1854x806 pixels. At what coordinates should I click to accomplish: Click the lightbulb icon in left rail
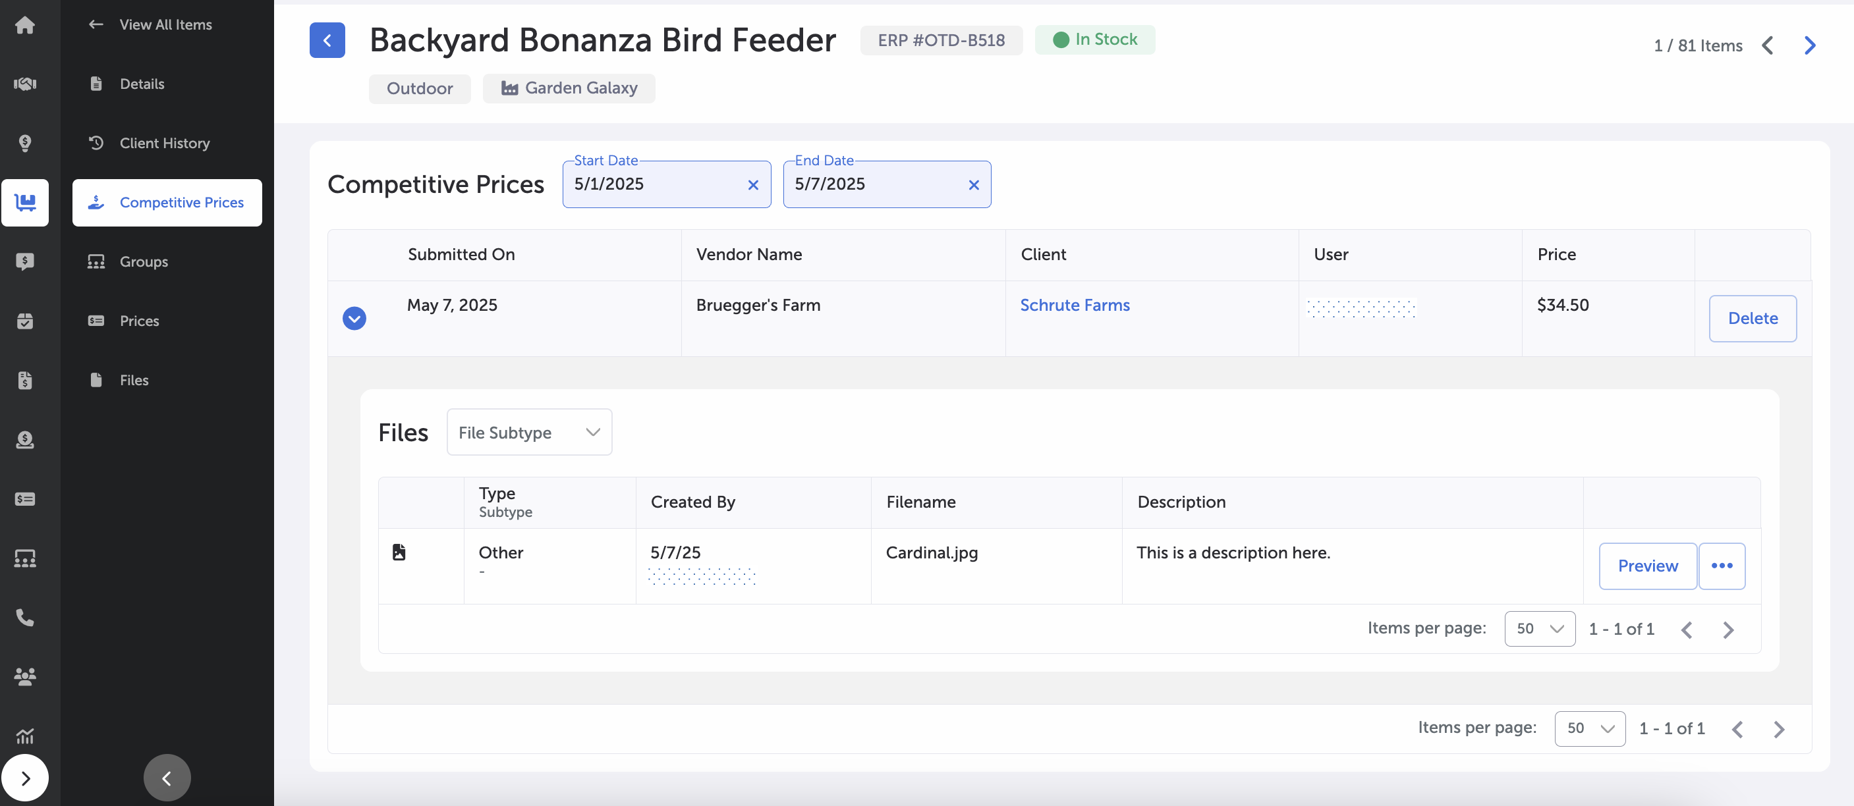click(x=24, y=143)
